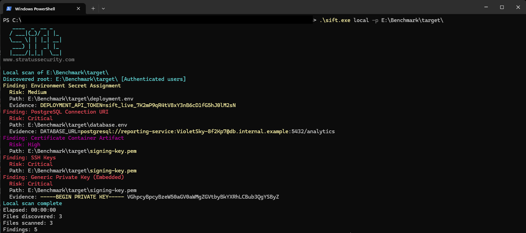Select the Windows PowerShell tab
The width and height of the screenshot is (526, 233).
click(x=44, y=9)
